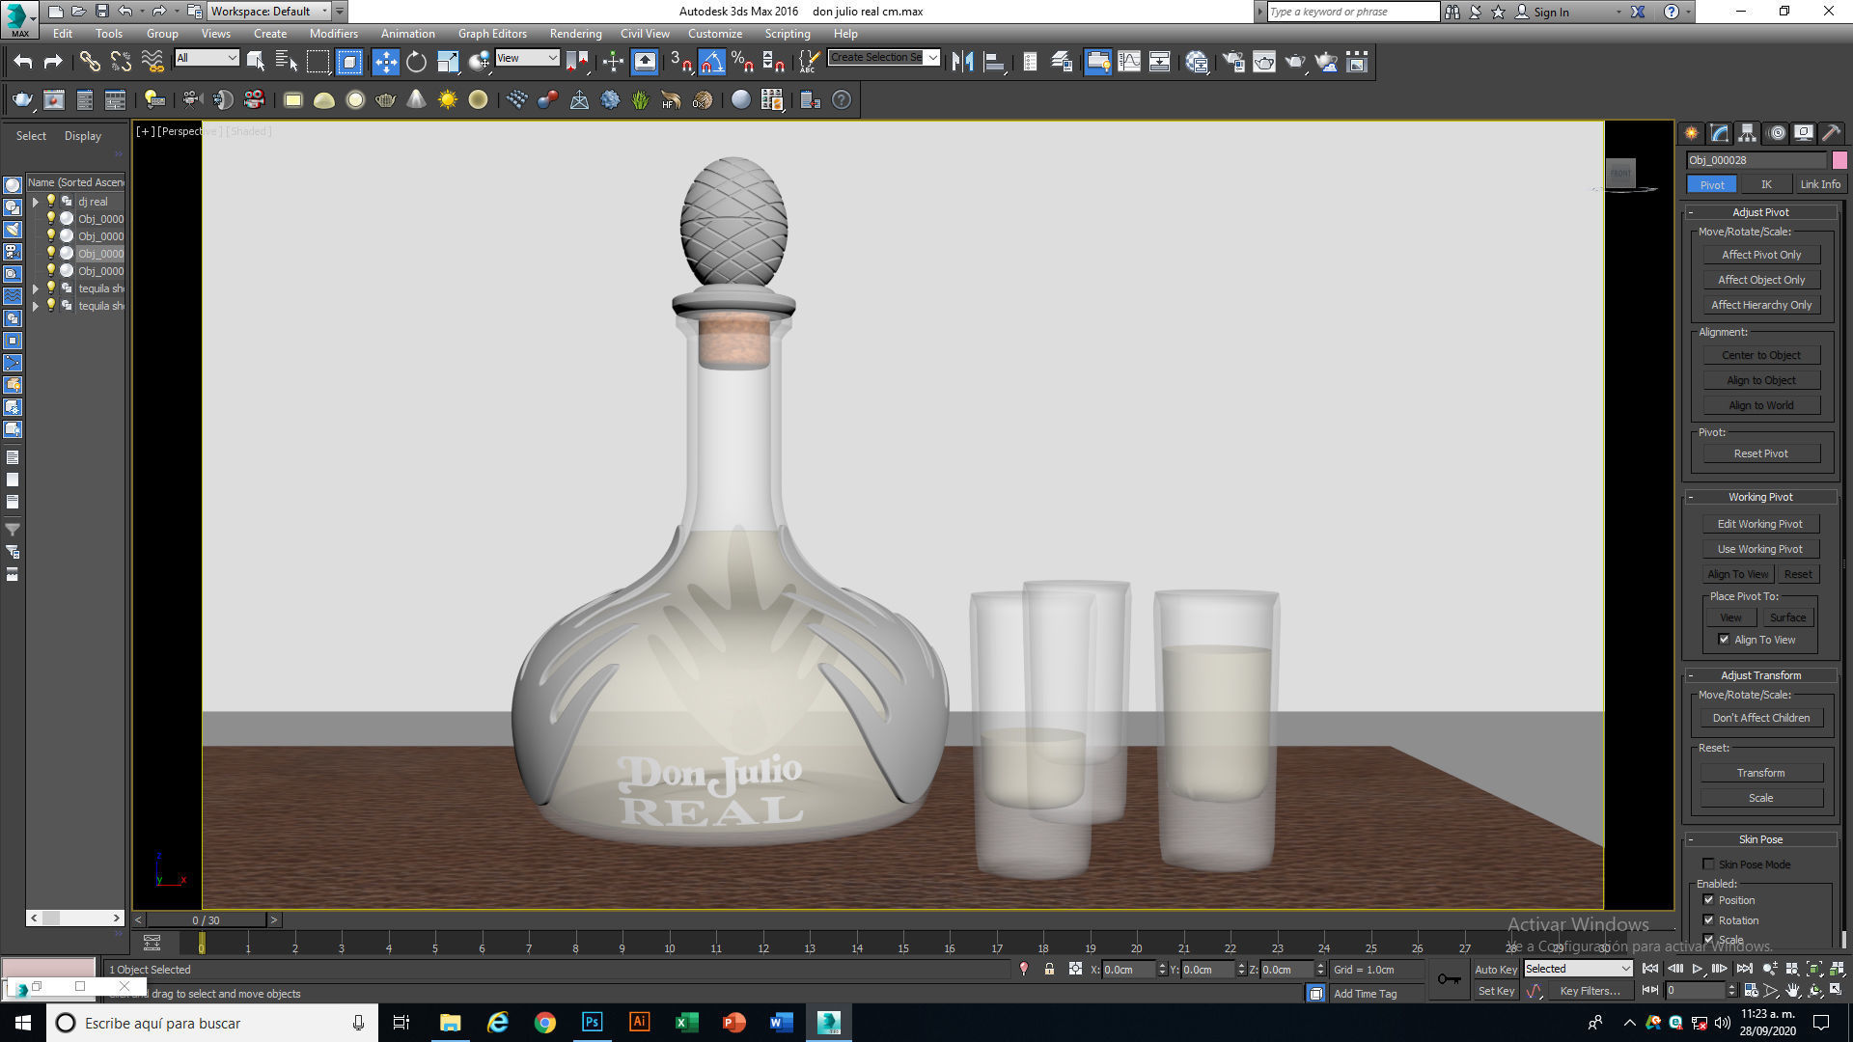Open the Utilities hammer panel icon
Screen dimensions: 1853x1042
click(x=1831, y=133)
